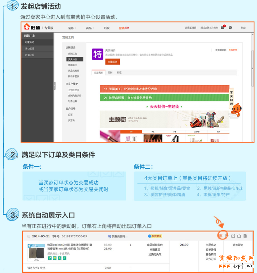Click the 交易快照 link

83,249
